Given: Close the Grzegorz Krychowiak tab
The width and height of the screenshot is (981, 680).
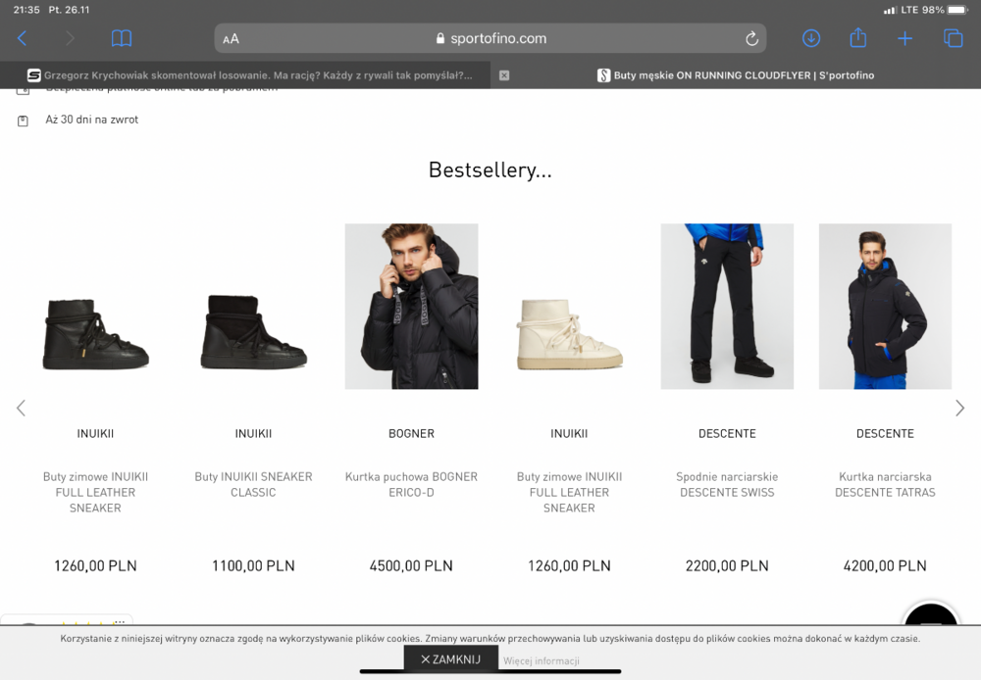Looking at the screenshot, I should pos(504,75).
